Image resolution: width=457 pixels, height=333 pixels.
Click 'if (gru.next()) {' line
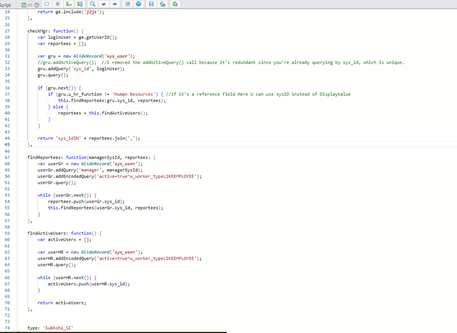click(60, 88)
